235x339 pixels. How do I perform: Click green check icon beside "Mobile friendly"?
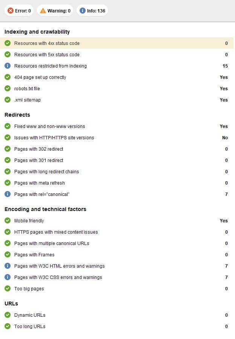(7, 221)
